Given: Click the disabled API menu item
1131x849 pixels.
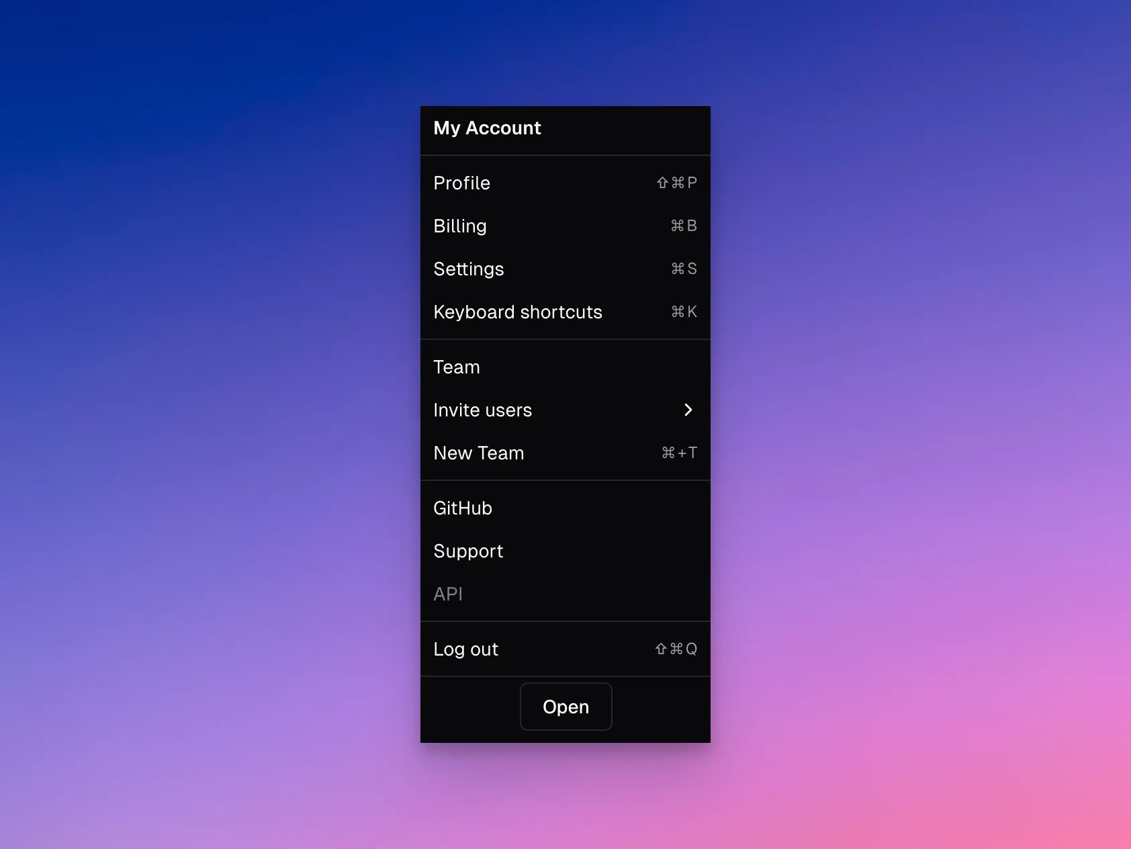Looking at the screenshot, I should click(565, 594).
